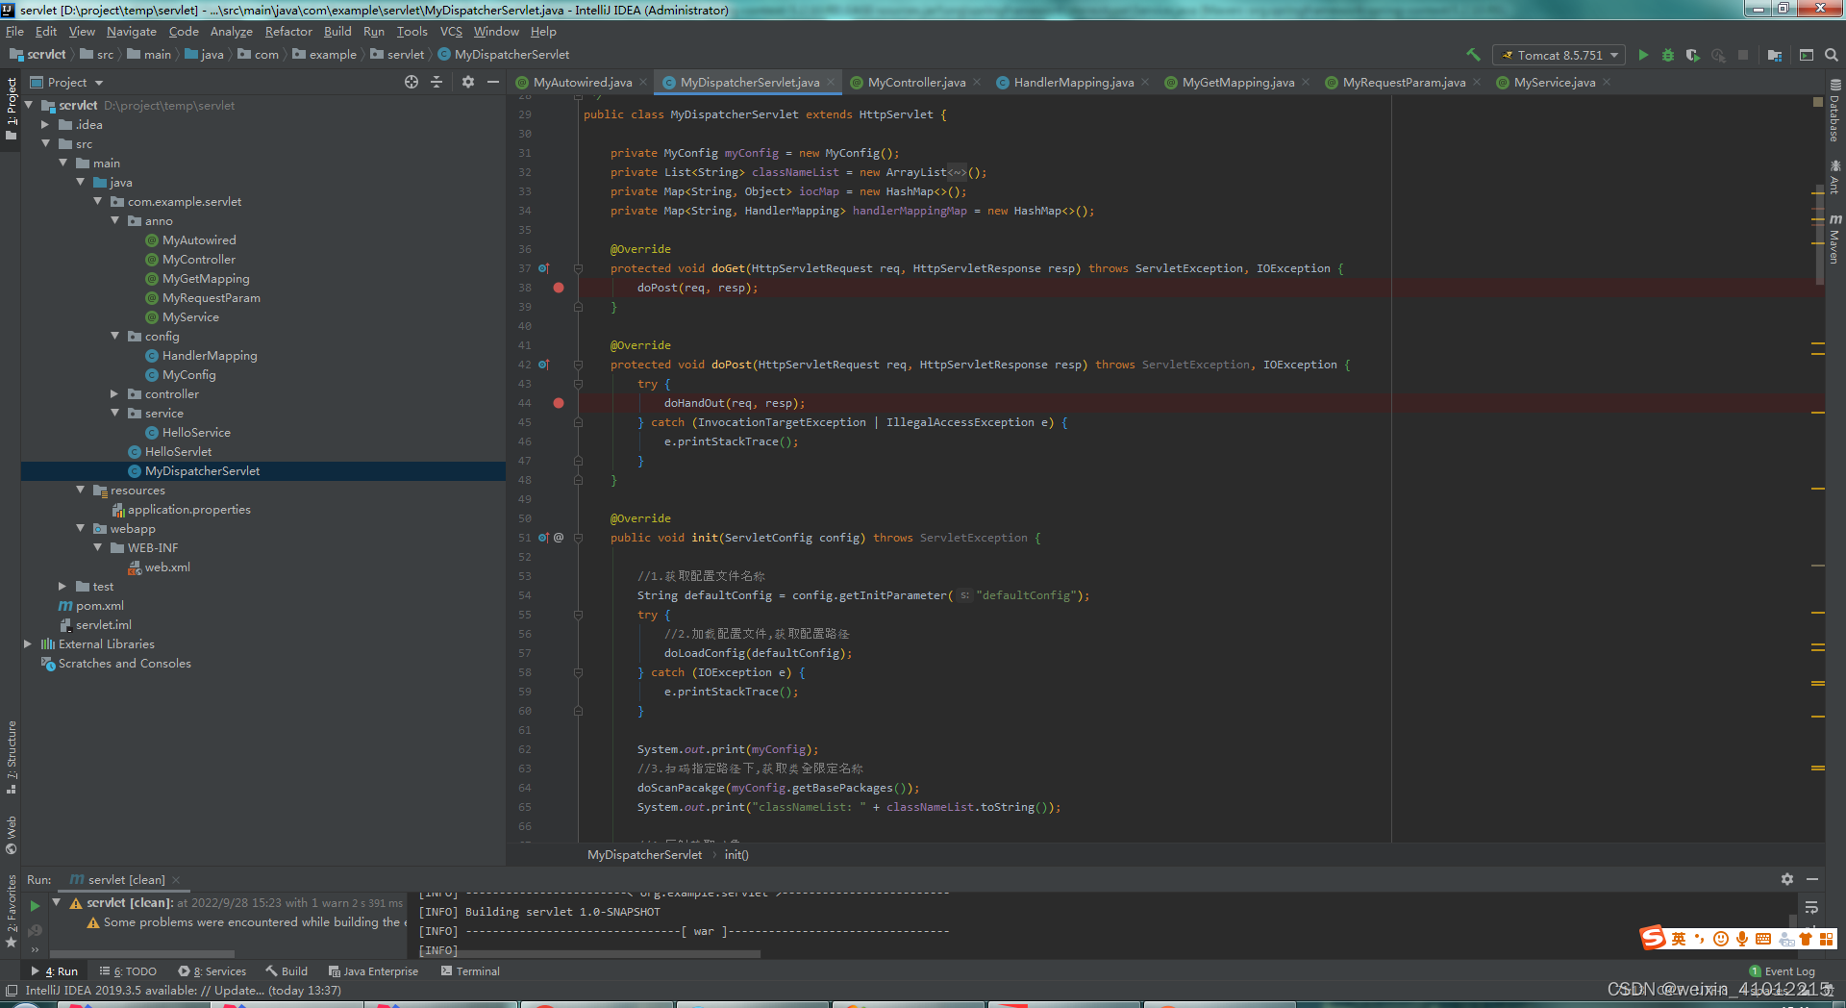Rerun servlet clean in Run panel
This screenshot has height=1008, width=1846.
[35, 905]
